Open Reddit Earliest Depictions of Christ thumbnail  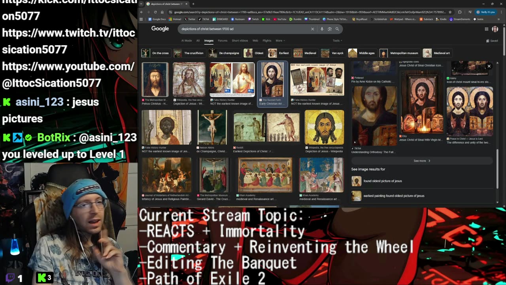click(x=266, y=127)
